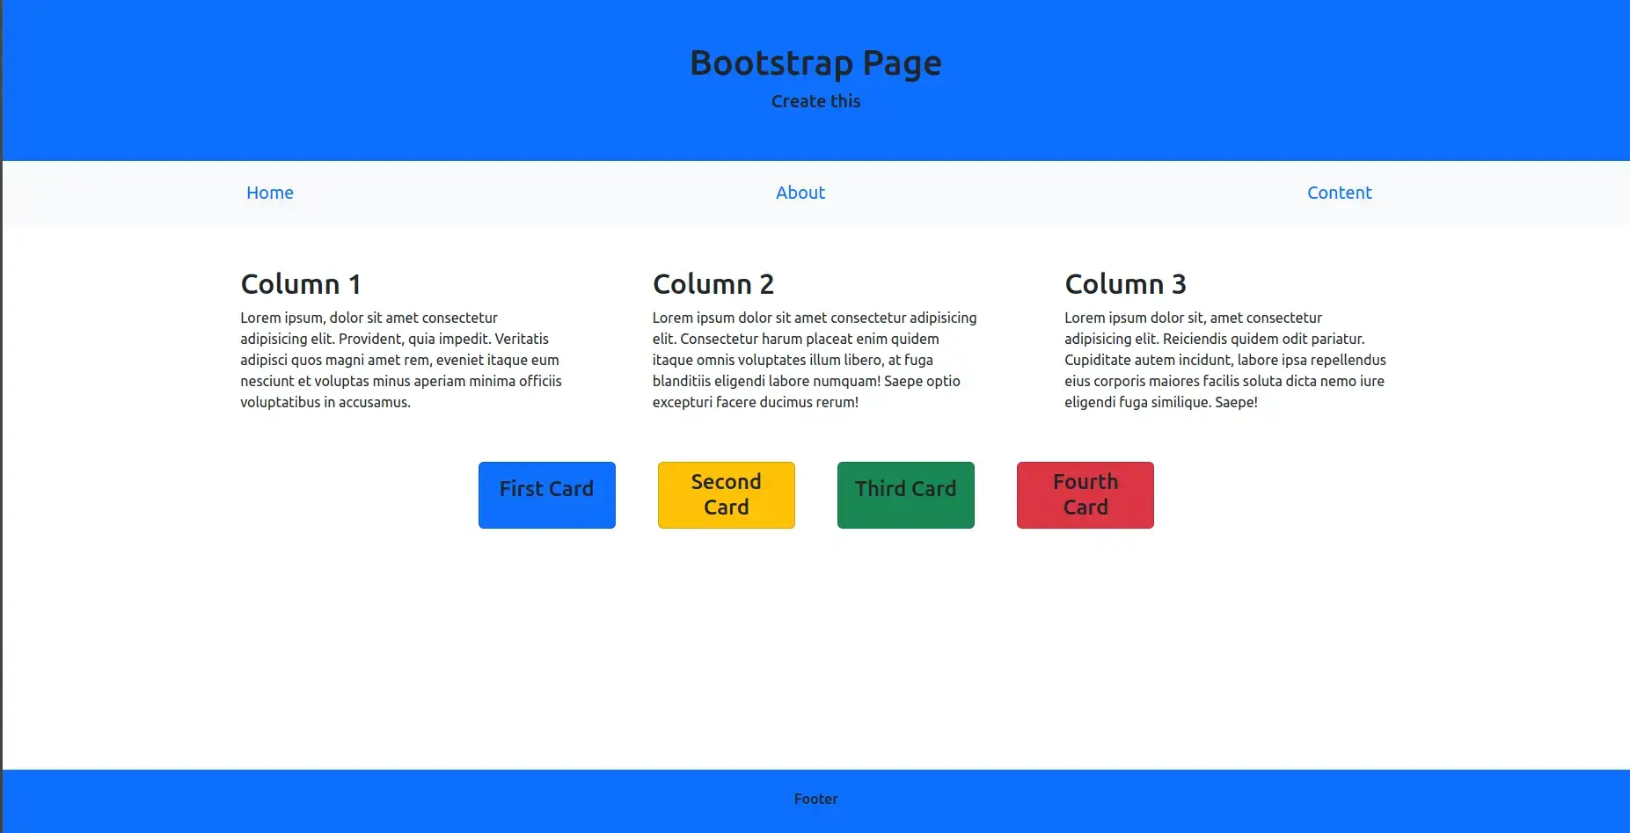Select the Column 1 heading
Screen dimensions: 1630x833
(x=301, y=284)
